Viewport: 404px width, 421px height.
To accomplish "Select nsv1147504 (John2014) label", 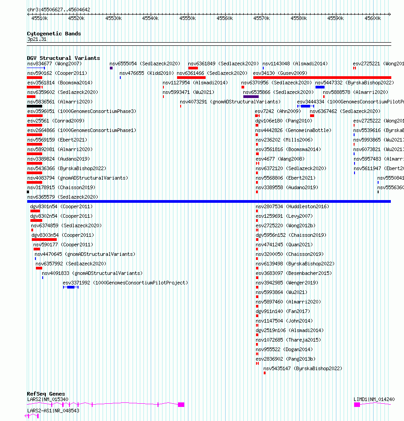I will (x=284, y=321).
